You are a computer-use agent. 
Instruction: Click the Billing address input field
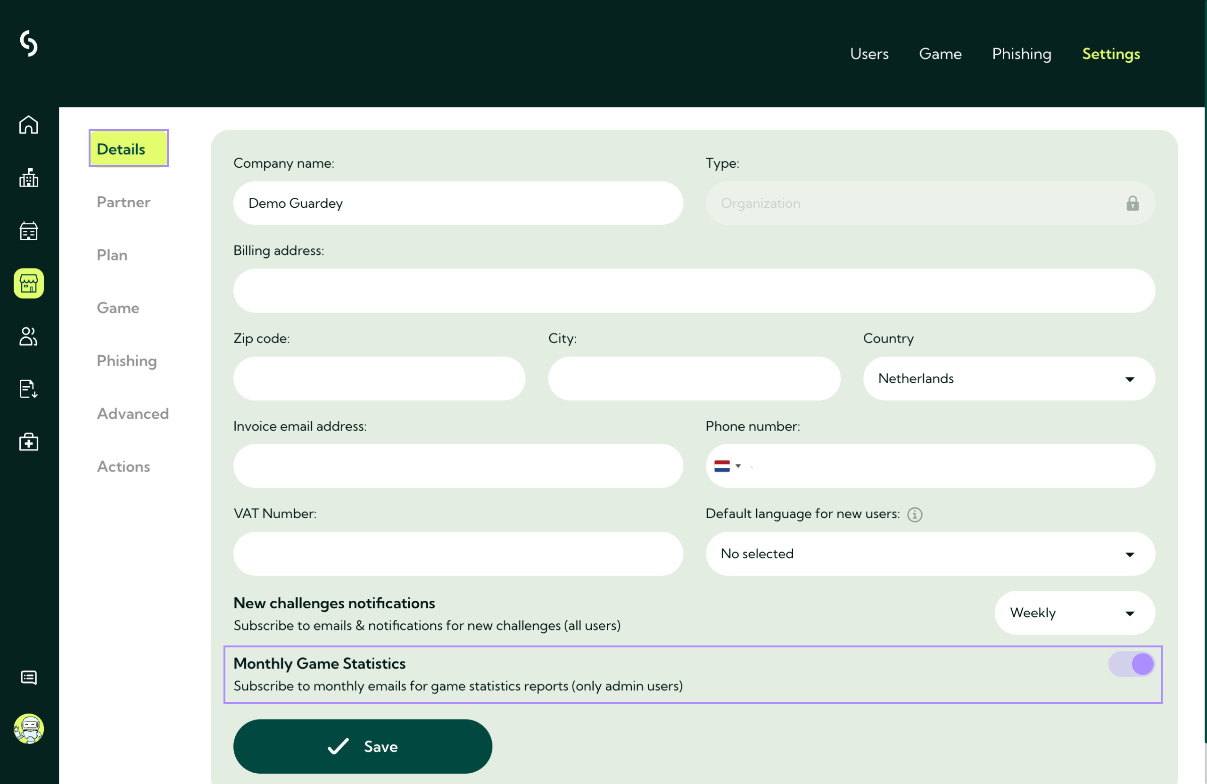pyautogui.click(x=694, y=290)
